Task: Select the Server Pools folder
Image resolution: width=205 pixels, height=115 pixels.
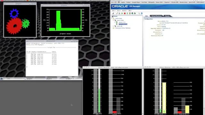Action: 119,19
